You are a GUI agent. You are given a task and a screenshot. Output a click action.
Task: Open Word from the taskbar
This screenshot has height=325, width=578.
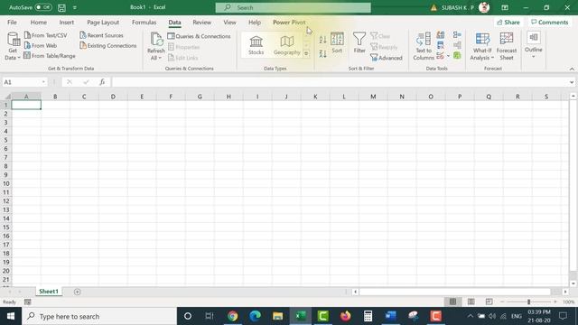[390, 316]
